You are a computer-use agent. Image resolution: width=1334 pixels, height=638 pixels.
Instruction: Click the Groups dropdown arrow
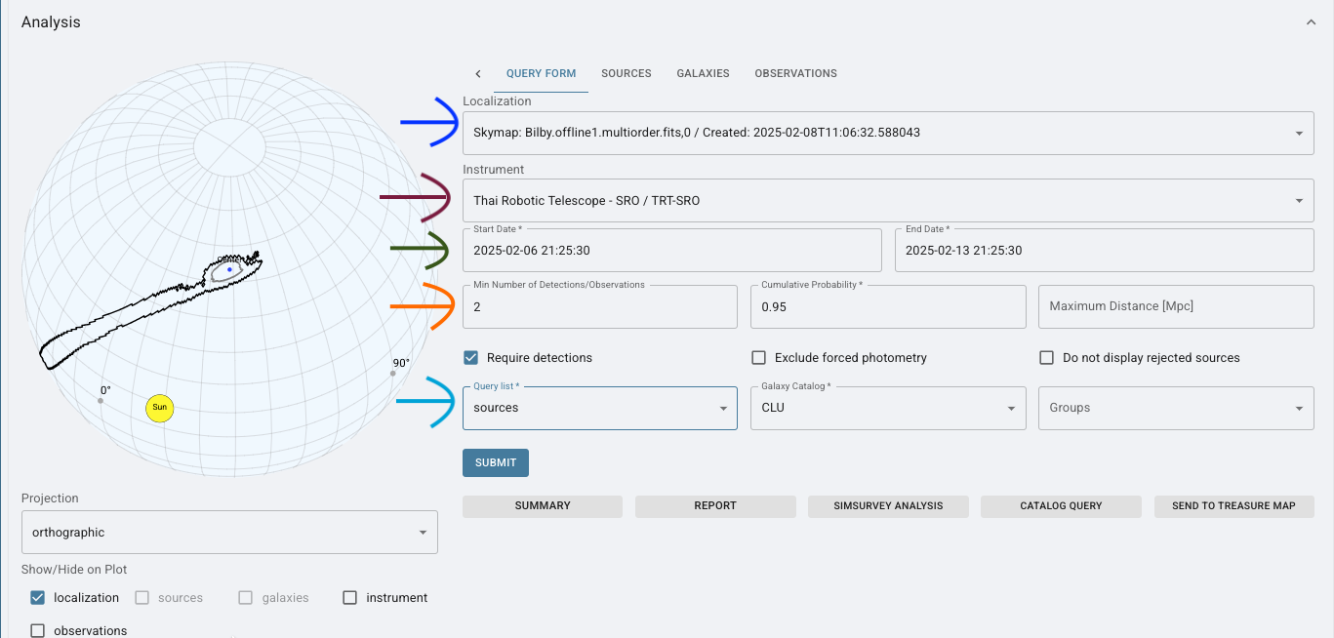click(1298, 408)
